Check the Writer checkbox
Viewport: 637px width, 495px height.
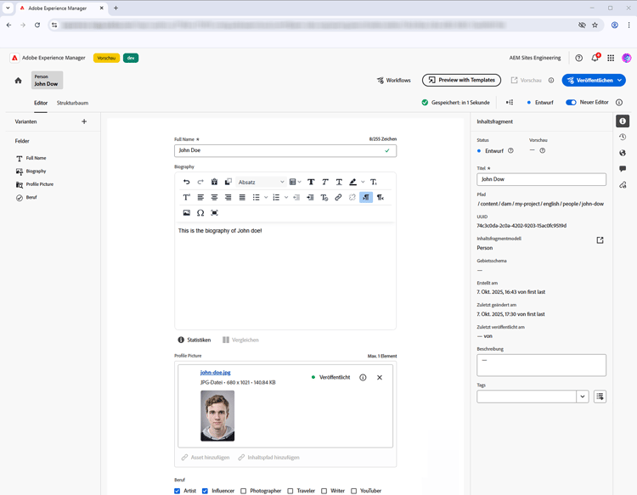tap(324, 491)
